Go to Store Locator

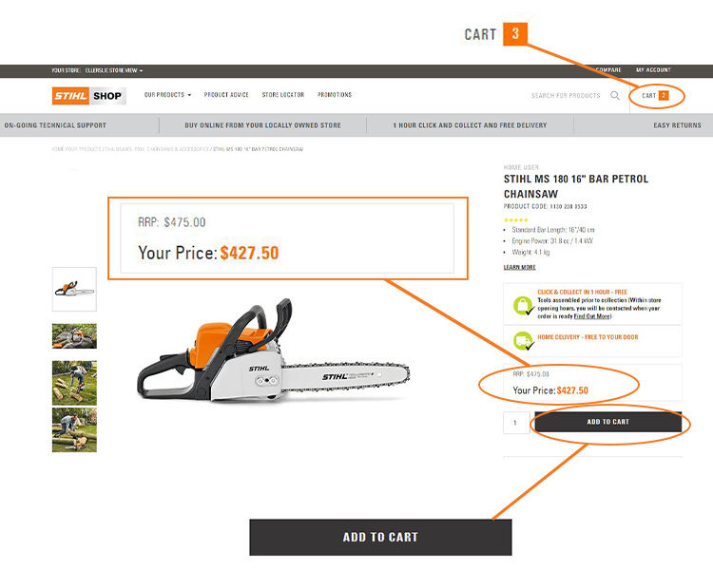[x=283, y=95]
